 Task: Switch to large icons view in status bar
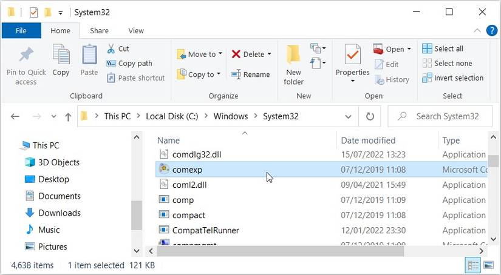[487, 265]
